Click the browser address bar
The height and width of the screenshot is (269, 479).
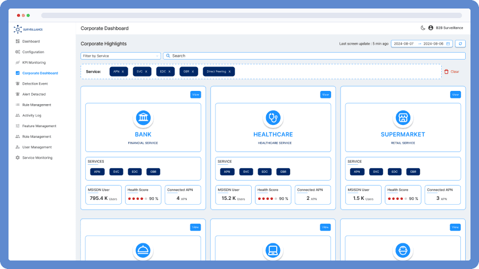(251, 15)
